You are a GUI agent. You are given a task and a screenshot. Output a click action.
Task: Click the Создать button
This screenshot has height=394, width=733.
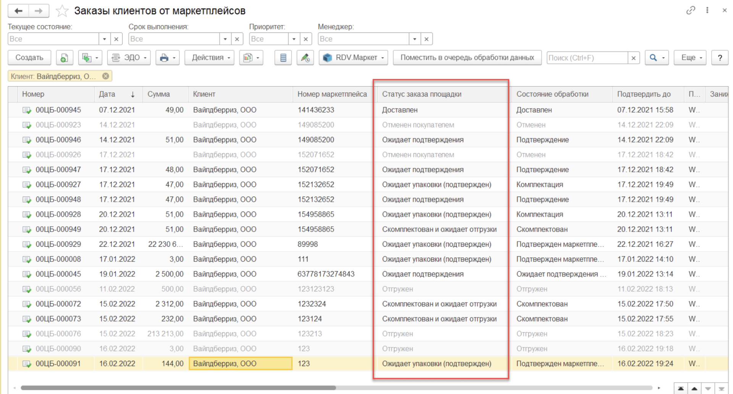pyautogui.click(x=29, y=58)
